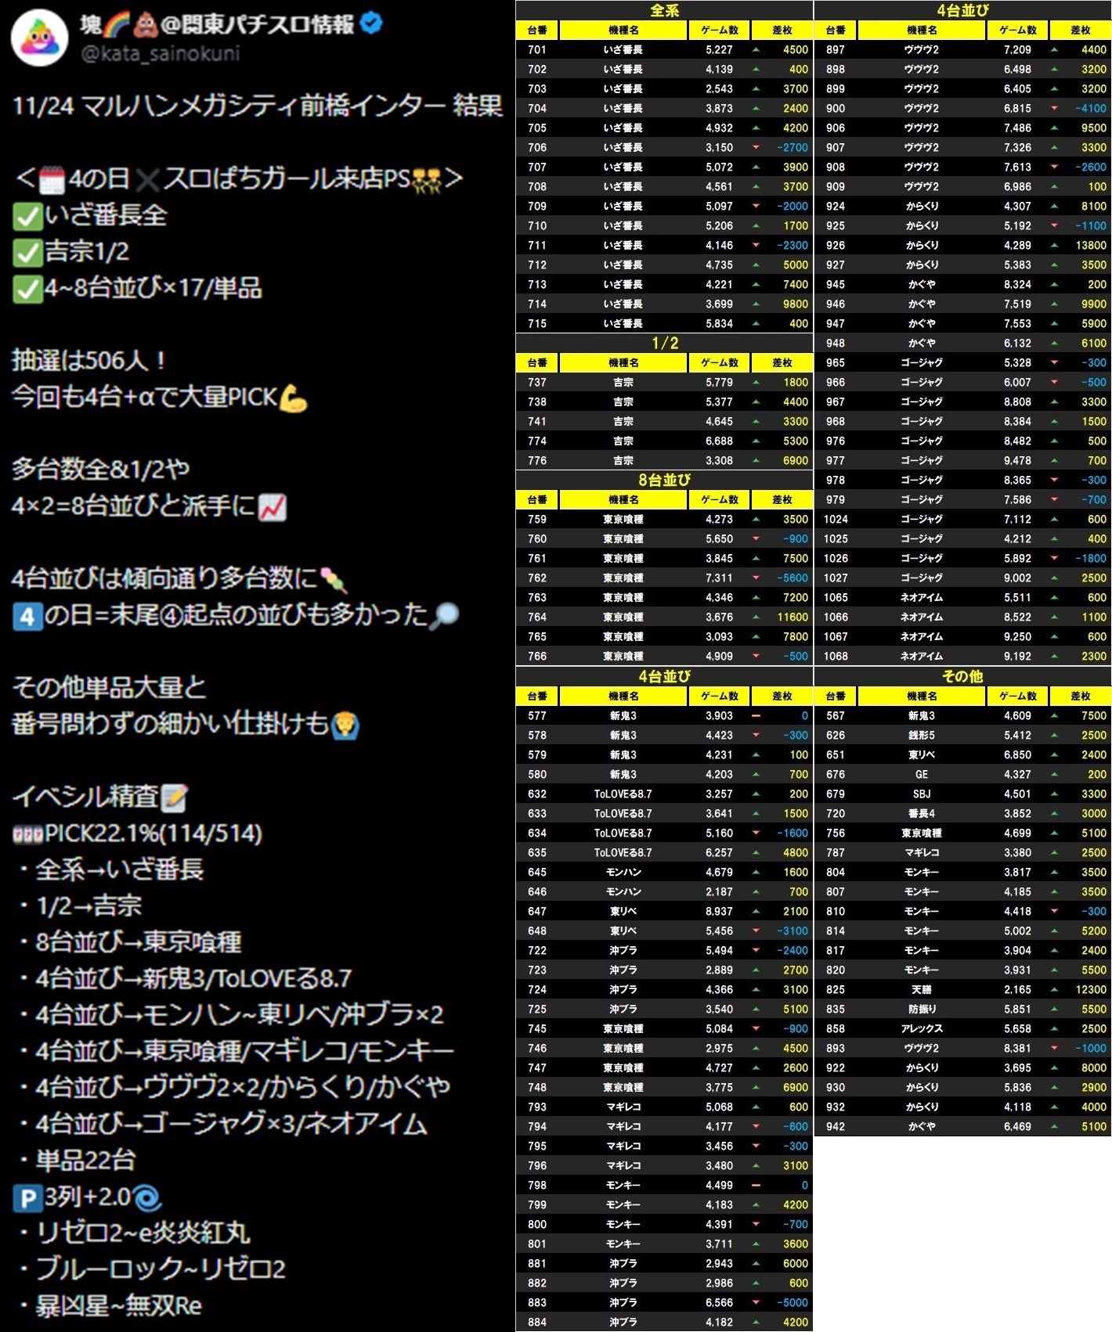Click the left 4台並び section heading

point(664,676)
